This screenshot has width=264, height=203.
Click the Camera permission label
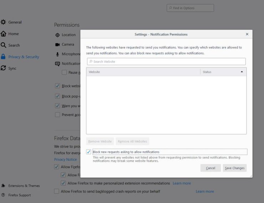click(68, 45)
